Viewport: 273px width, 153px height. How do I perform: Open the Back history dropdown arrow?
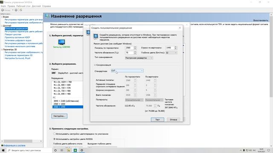pyautogui.click(x=13, y=10)
